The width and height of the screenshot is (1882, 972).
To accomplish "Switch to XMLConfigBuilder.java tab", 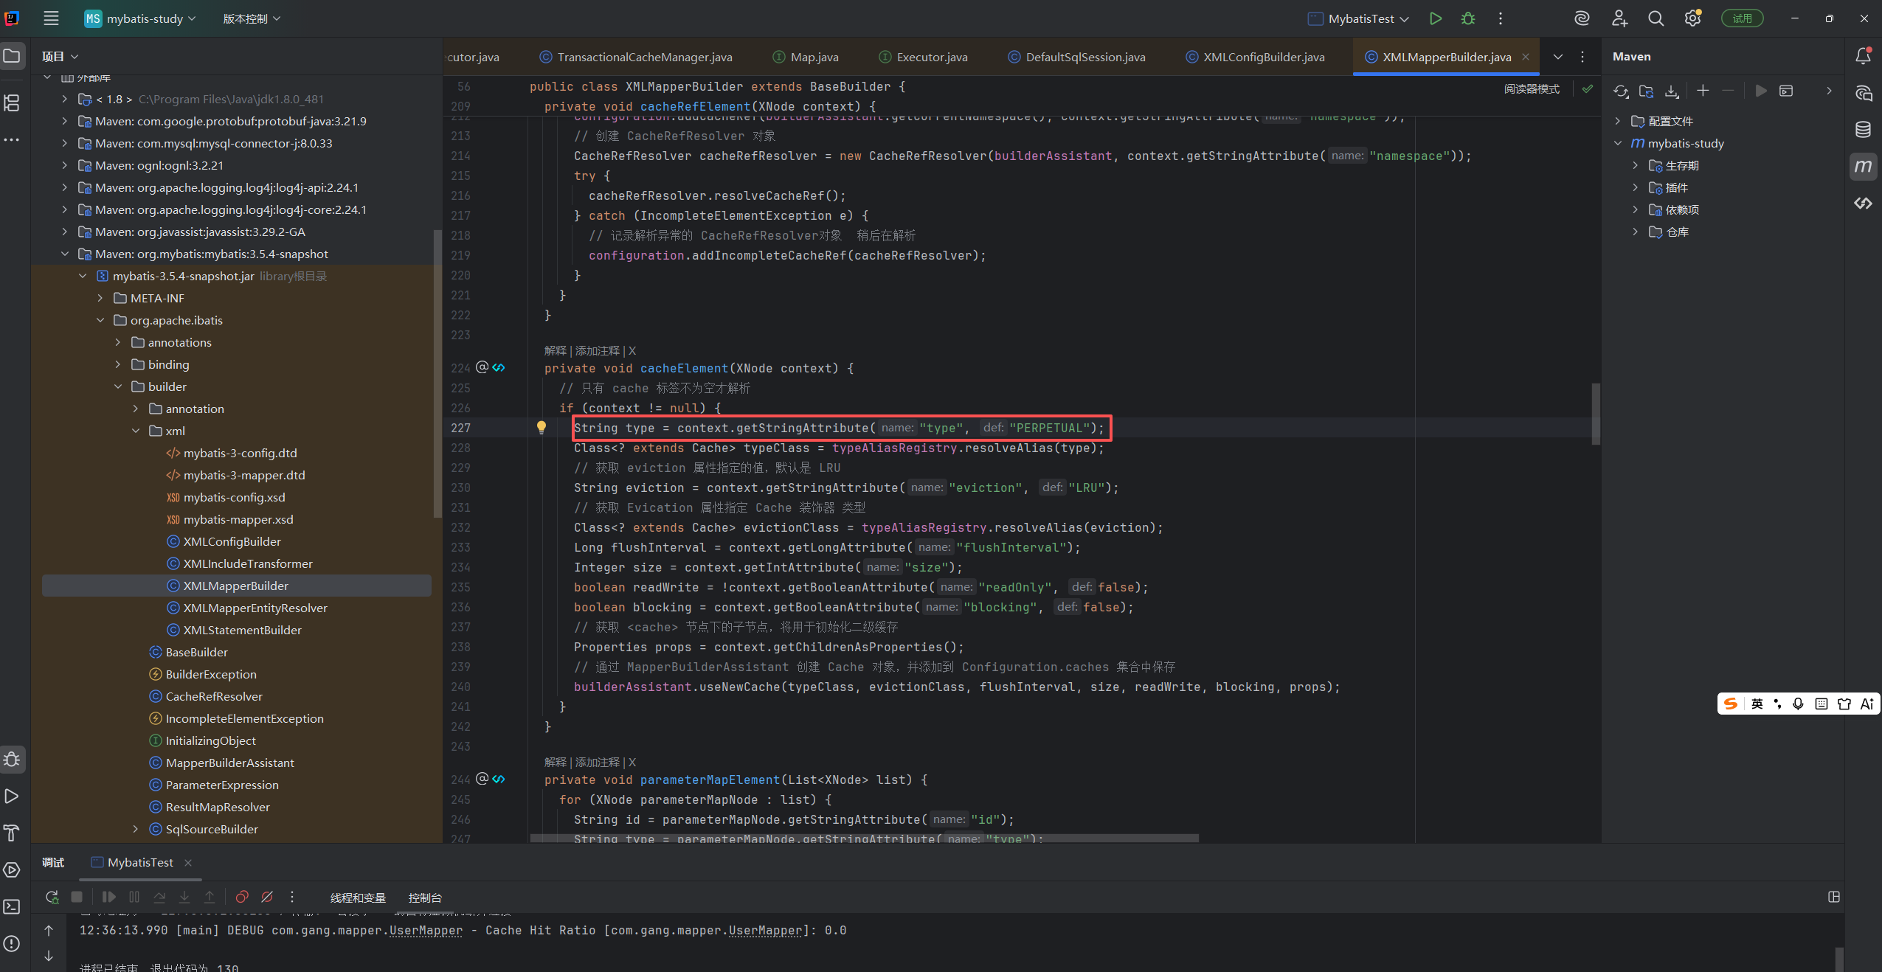I will [1255, 57].
